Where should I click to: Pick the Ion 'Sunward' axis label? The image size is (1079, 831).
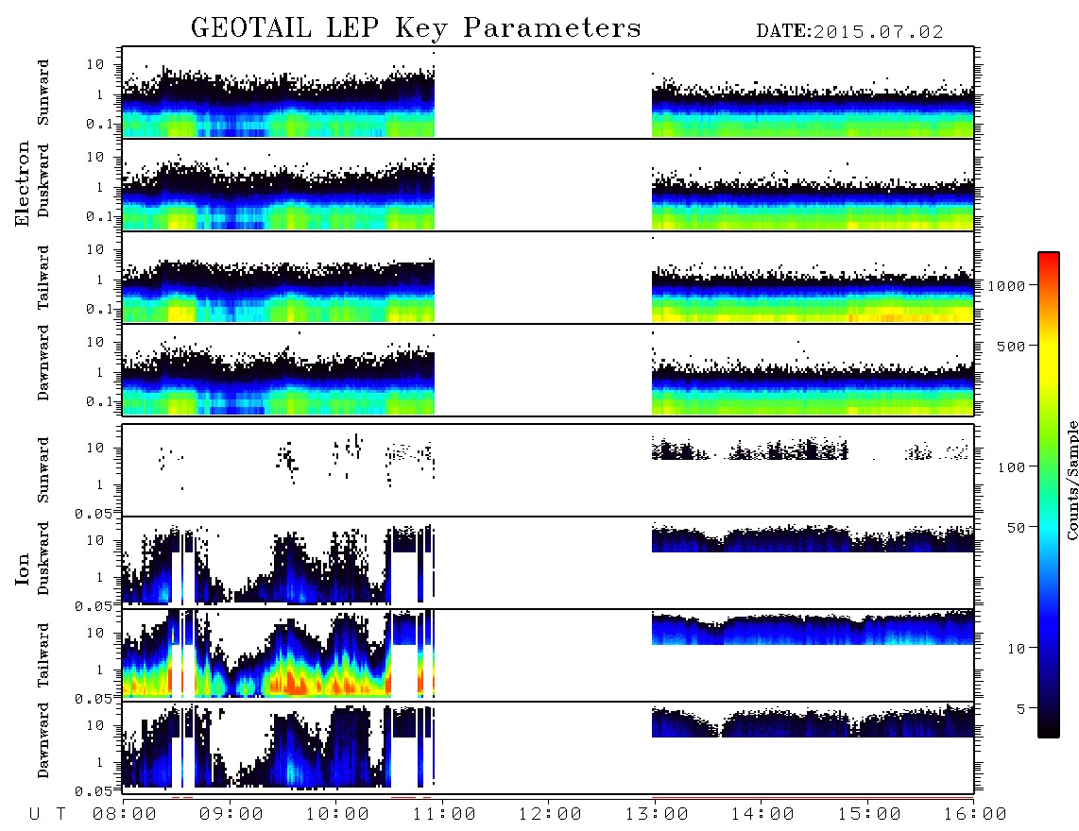(x=43, y=470)
